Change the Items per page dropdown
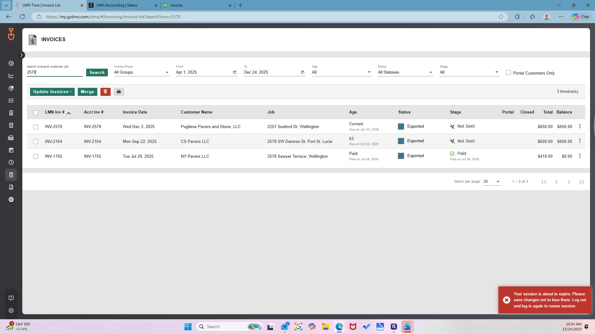This screenshot has width=595, height=334. [x=492, y=182]
